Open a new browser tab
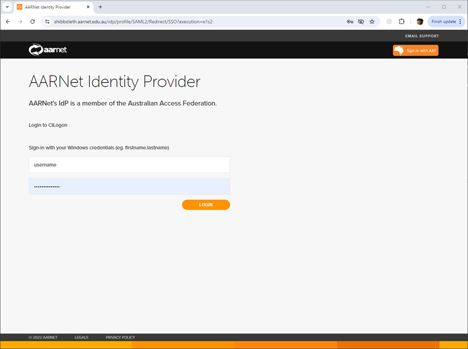Screen dimensions: 468x349 pos(100,7)
